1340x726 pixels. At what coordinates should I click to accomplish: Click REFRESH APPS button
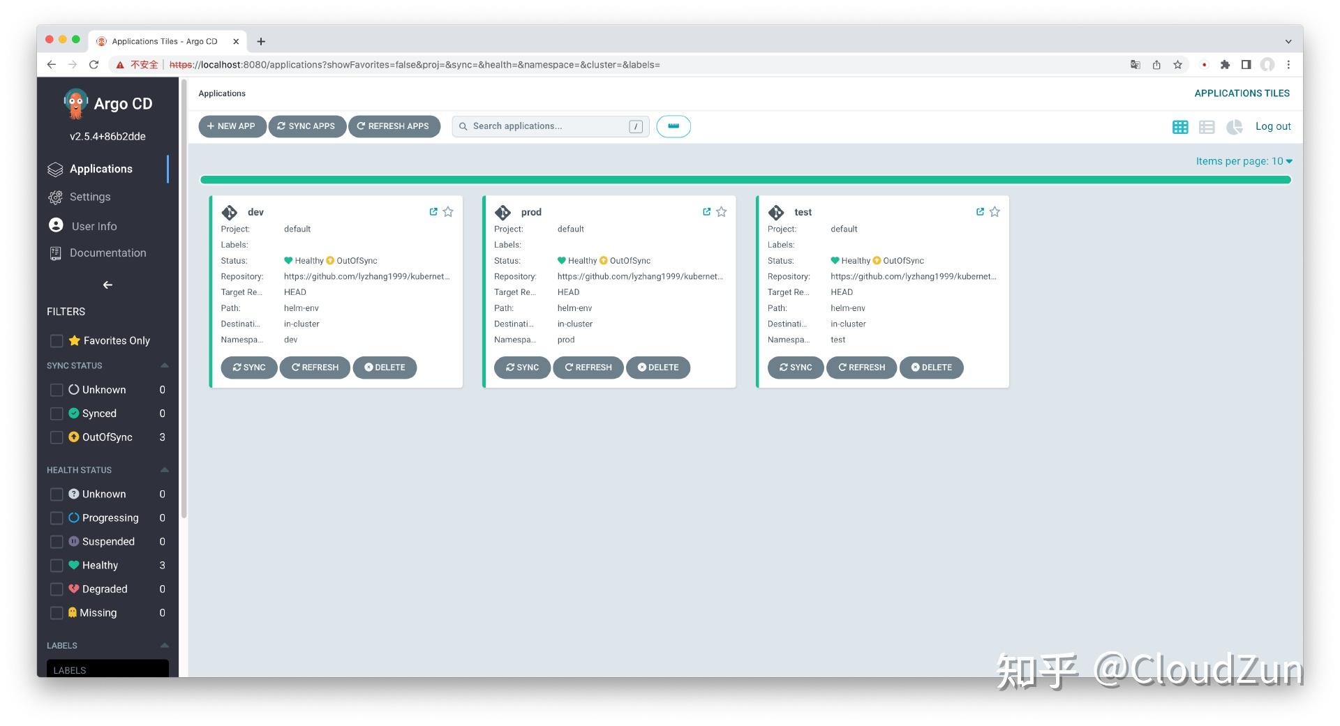[x=394, y=126]
